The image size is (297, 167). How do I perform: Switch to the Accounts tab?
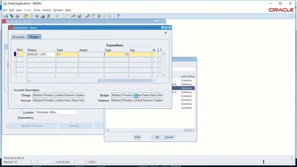click(19, 37)
